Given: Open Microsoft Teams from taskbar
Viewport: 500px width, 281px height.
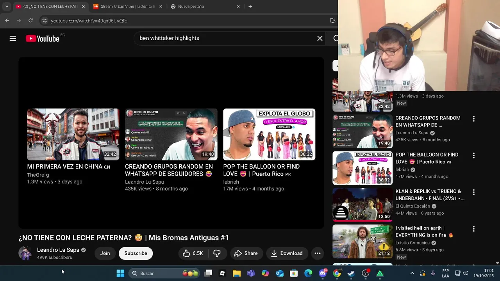Looking at the screenshot, I should 251,273.
